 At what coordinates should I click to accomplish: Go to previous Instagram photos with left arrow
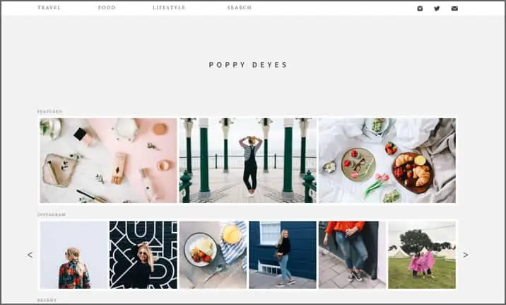click(30, 255)
